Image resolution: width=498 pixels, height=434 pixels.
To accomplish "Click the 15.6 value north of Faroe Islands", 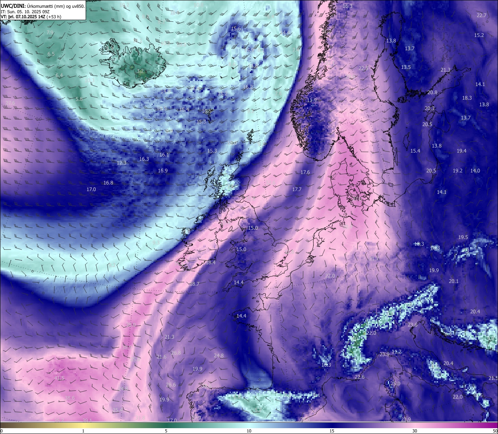I will coord(236,28).
